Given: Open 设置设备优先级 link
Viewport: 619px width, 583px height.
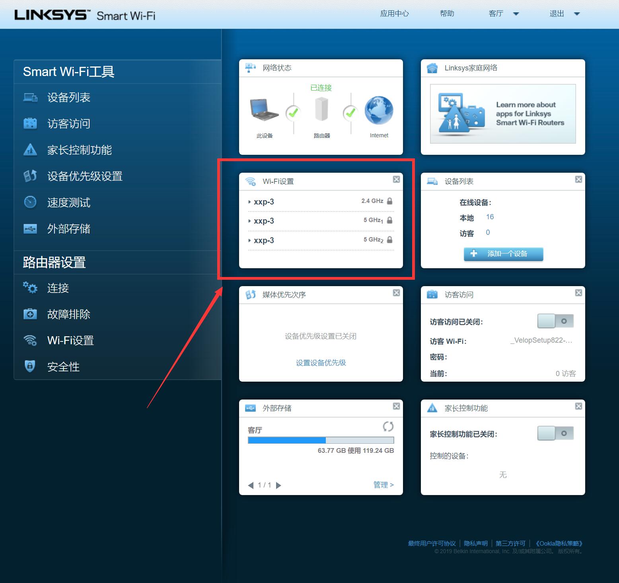Looking at the screenshot, I should pyautogui.click(x=321, y=363).
